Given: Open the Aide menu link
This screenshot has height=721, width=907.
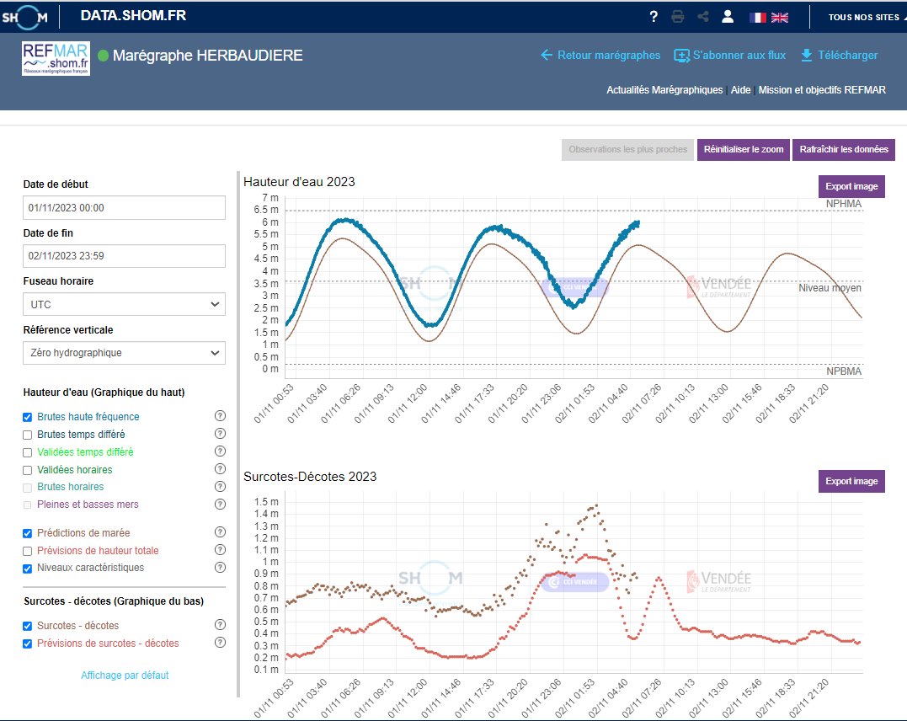Looking at the screenshot, I should coord(740,90).
